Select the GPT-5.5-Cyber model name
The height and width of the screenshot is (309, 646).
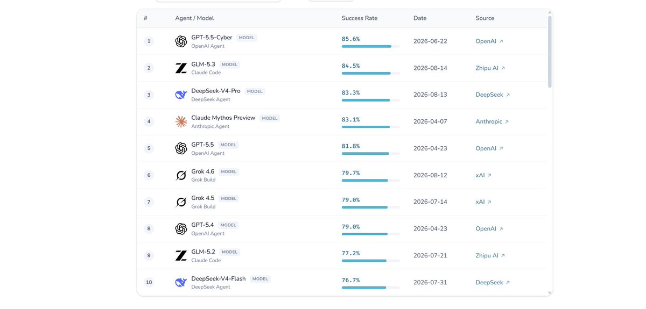[212, 38]
